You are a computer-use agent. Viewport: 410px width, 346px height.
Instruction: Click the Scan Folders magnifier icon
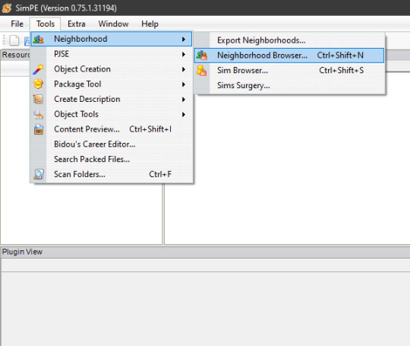pyautogui.click(x=39, y=174)
